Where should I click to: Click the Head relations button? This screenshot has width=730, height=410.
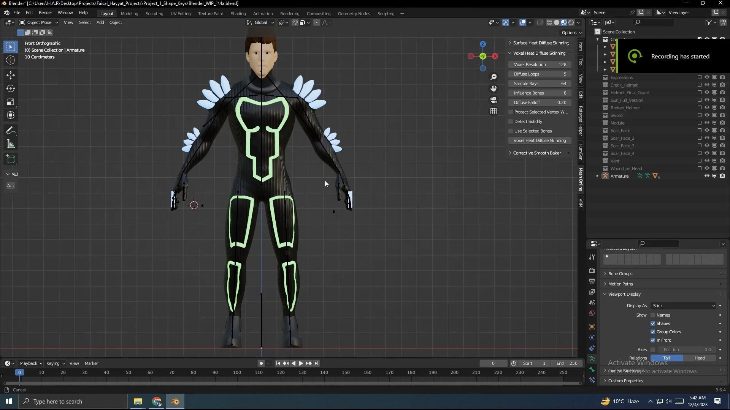point(700,358)
